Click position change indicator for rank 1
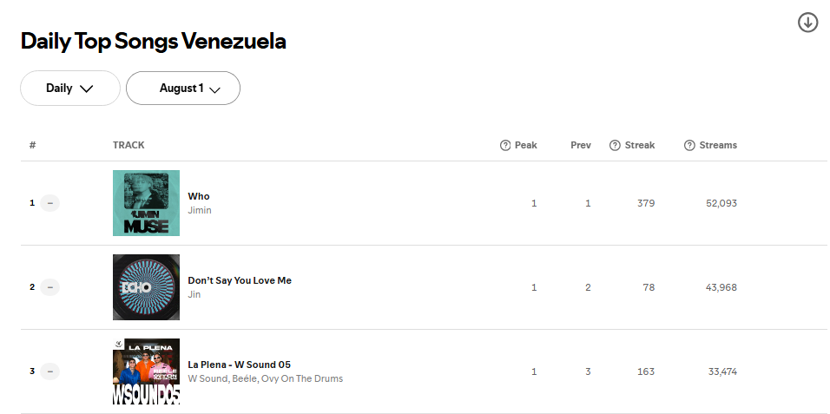Viewport: 830px width, 414px height. point(50,203)
